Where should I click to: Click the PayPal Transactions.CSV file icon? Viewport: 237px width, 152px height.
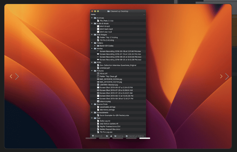tap(98, 126)
